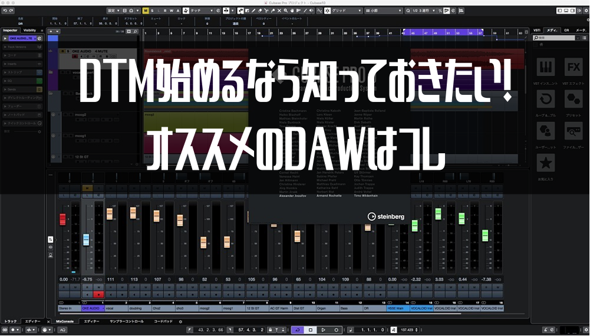Open the 設定 configuration dropdown
The image size is (590, 336).
click(113, 11)
